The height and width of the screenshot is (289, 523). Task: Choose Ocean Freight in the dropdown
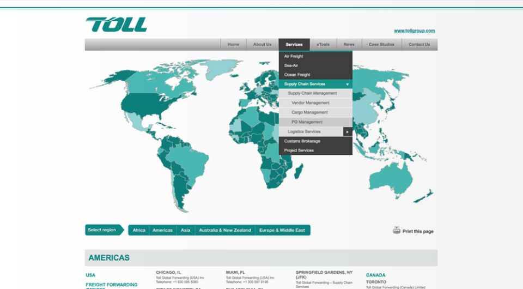click(315, 75)
